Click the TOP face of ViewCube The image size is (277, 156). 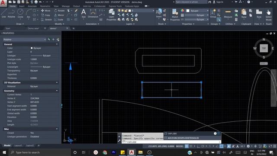(x=264, y=48)
